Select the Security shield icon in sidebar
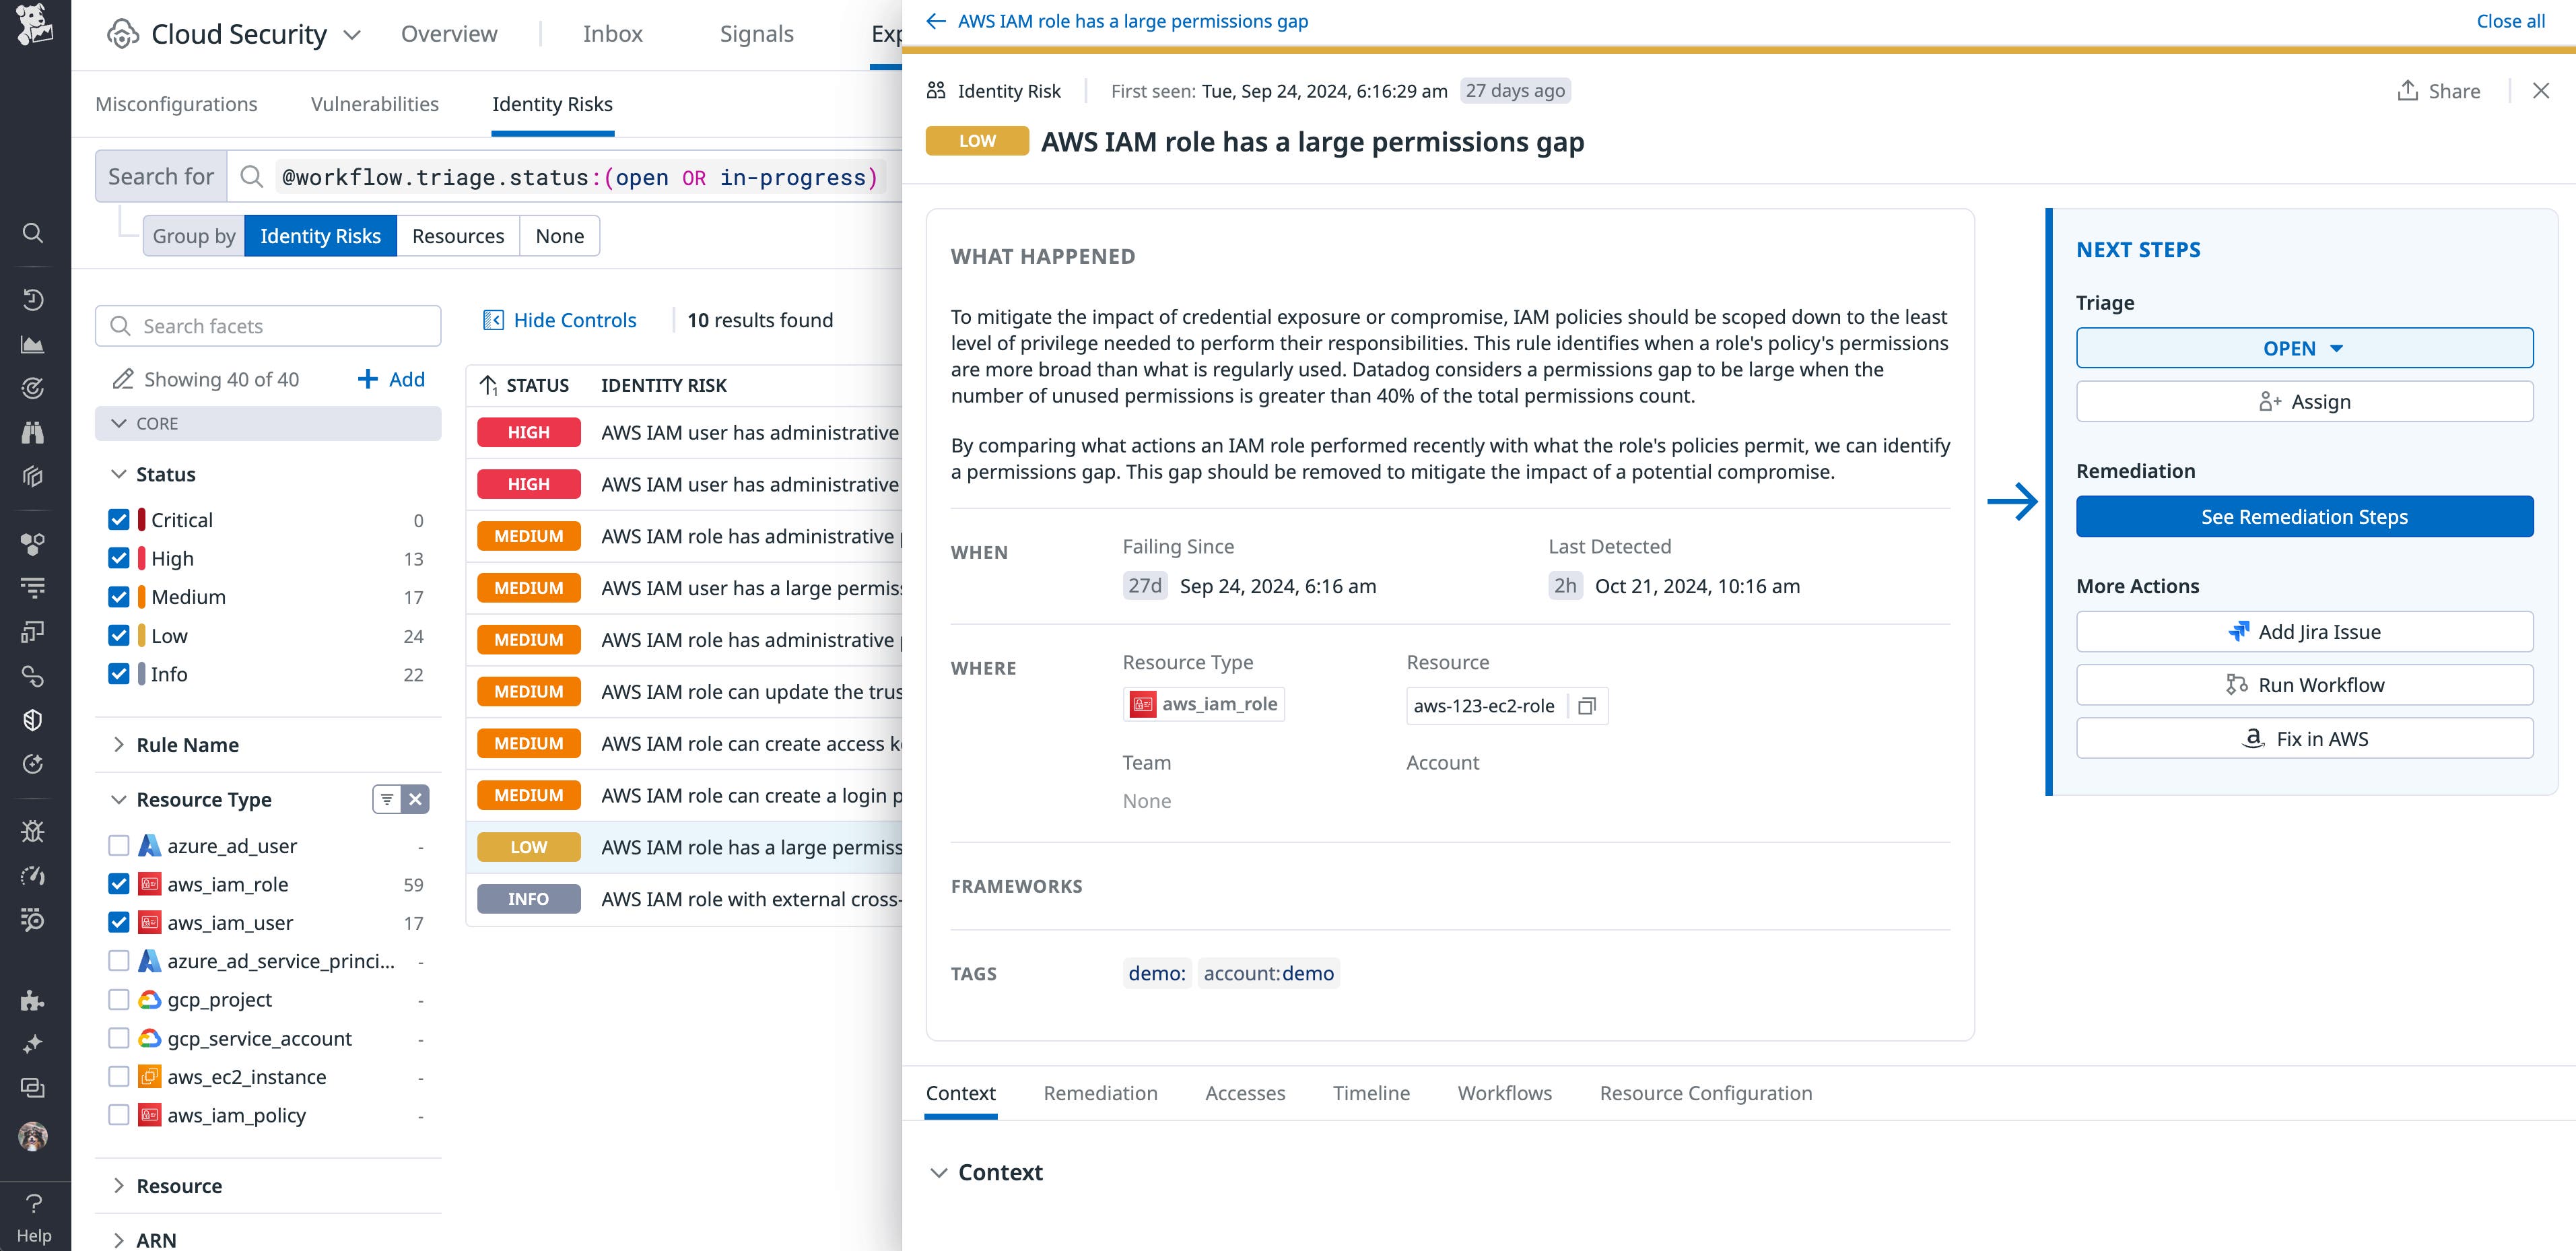 pos(34,719)
